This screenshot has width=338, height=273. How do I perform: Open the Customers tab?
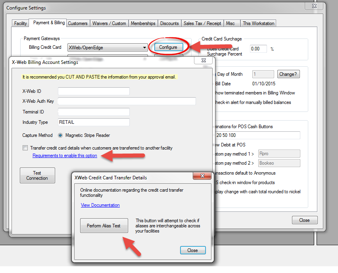78,23
